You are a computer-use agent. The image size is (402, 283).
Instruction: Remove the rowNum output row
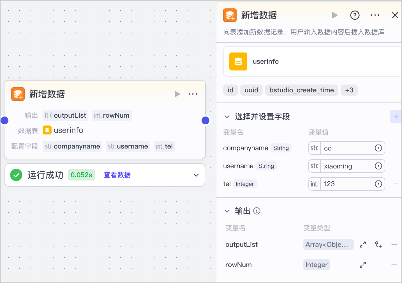coord(394,265)
